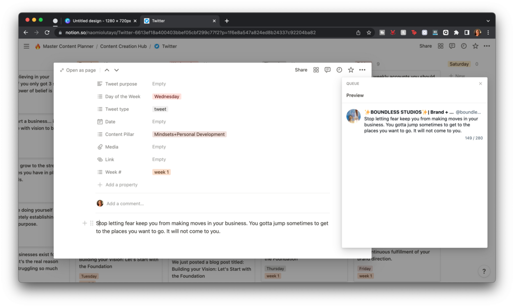
Task: Open the Mindsets+Personal Development pillar select
Action: [189, 135]
